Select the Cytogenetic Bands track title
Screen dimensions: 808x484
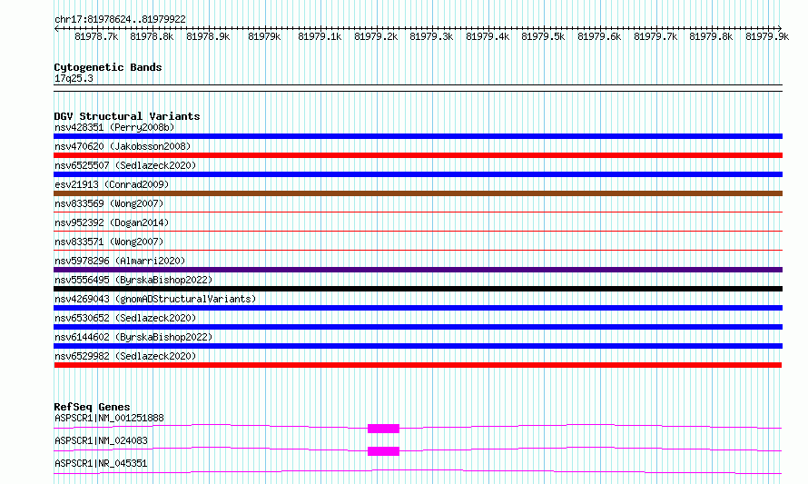point(108,67)
